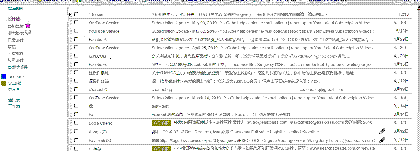Viewport: 420px width, 151px height.
Task: Click the drag handle of the 115.com row
Action: (x=70, y=14)
